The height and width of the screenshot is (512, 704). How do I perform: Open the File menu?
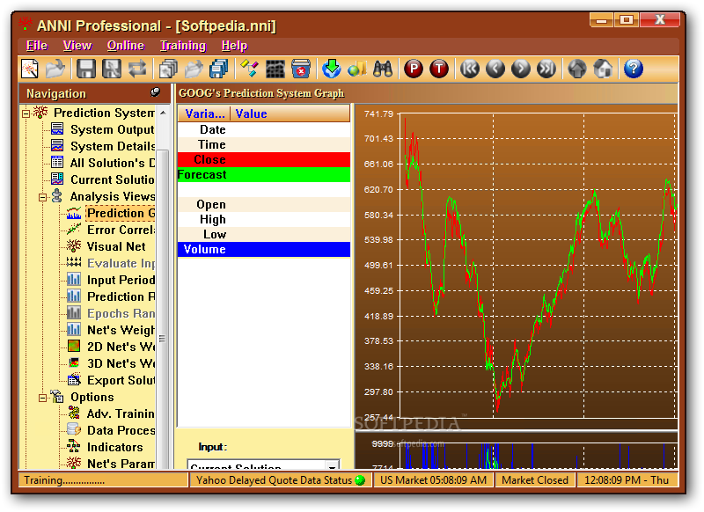pyautogui.click(x=37, y=46)
